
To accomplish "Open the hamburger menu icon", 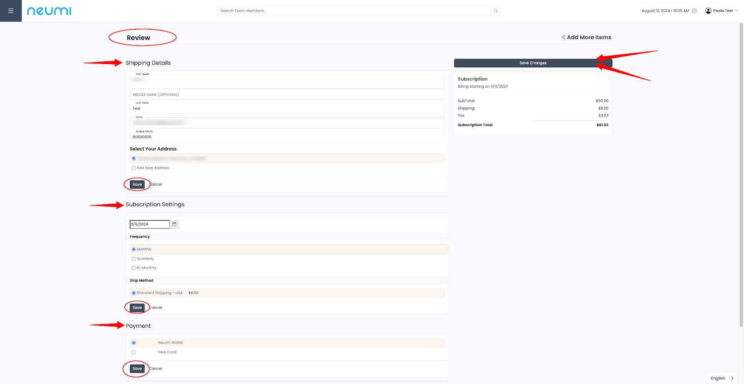I will [11, 11].
